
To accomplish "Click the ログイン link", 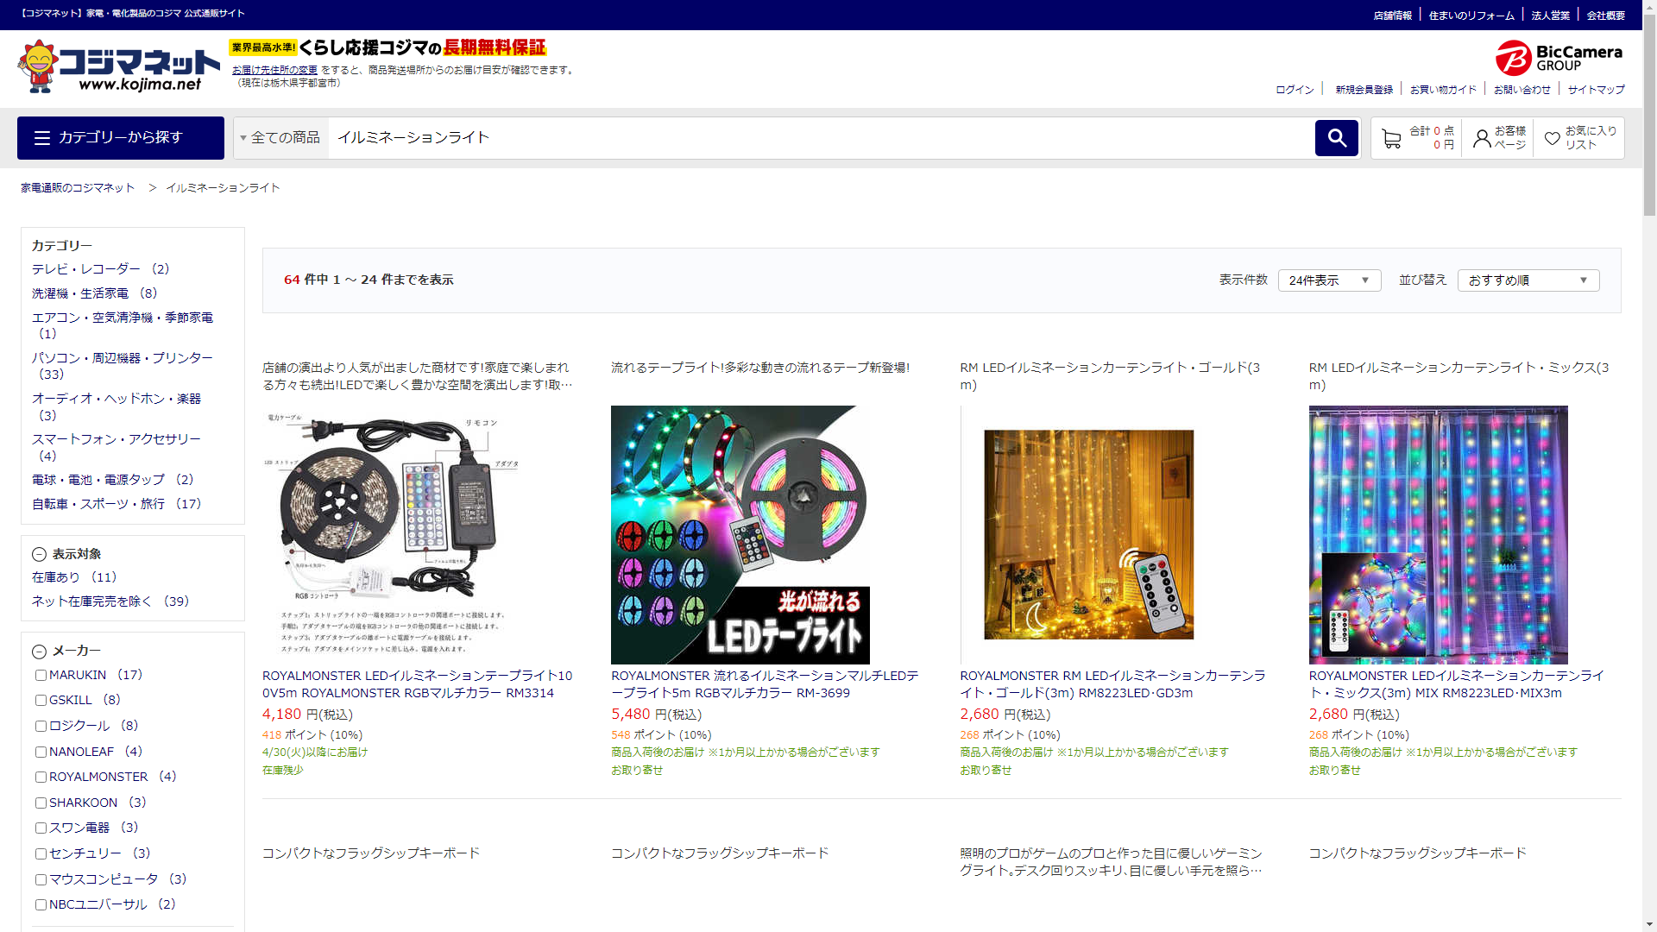I will tap(1295, 90).
